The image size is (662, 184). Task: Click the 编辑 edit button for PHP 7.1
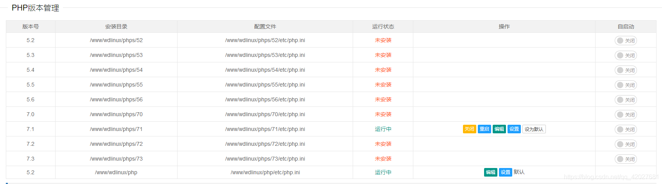[x=499, y=129]
